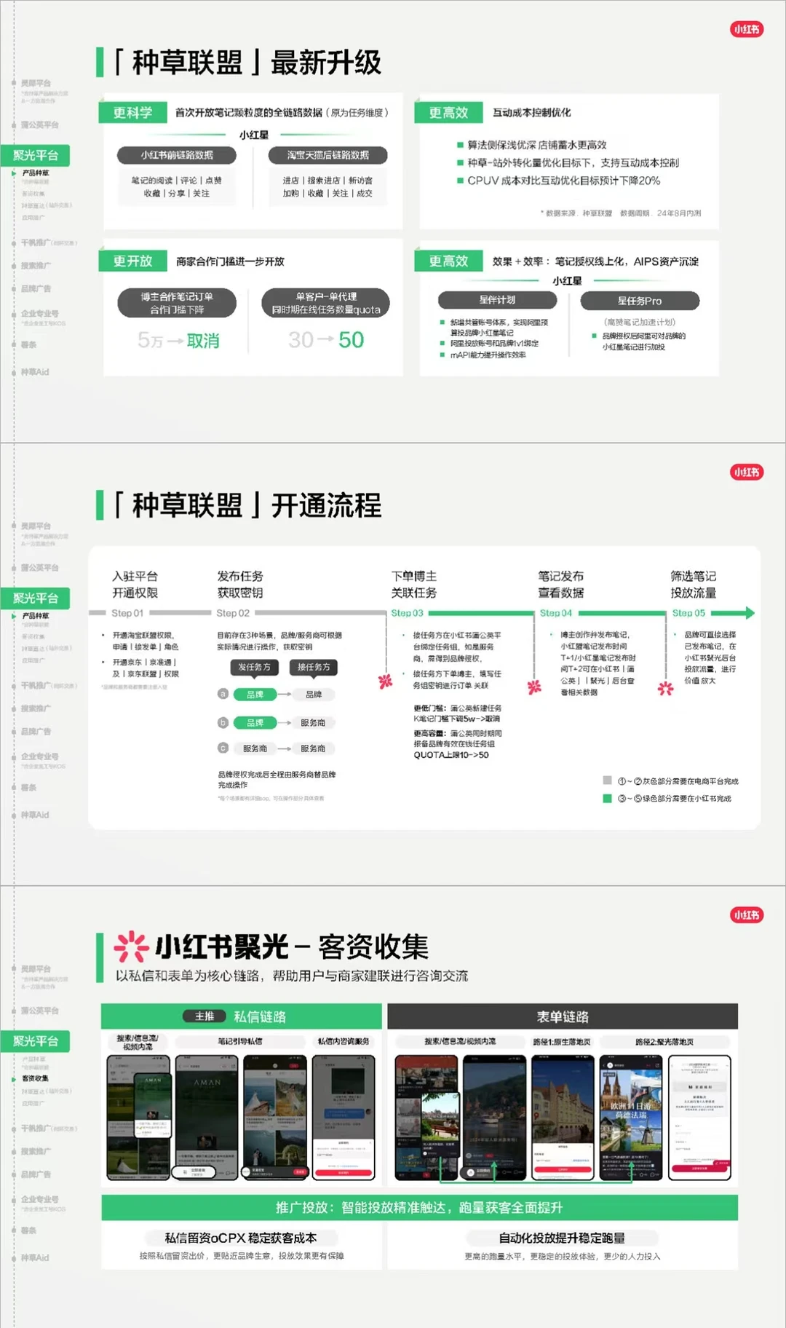The width and height of the screenshot is (786, 1328).
Task: Click the 小红书 logo on the 最新升级 slide
Action: (x=746, y=29)
